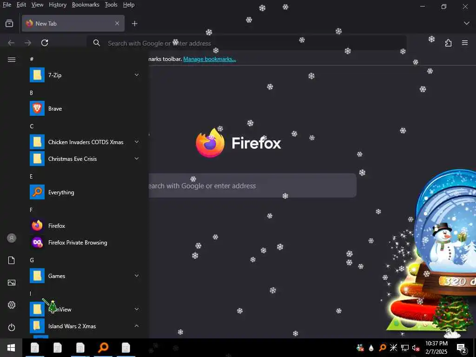The image size is (476, 357).
Task: Go back in Firefox navigation
Action: pos(11,43)
